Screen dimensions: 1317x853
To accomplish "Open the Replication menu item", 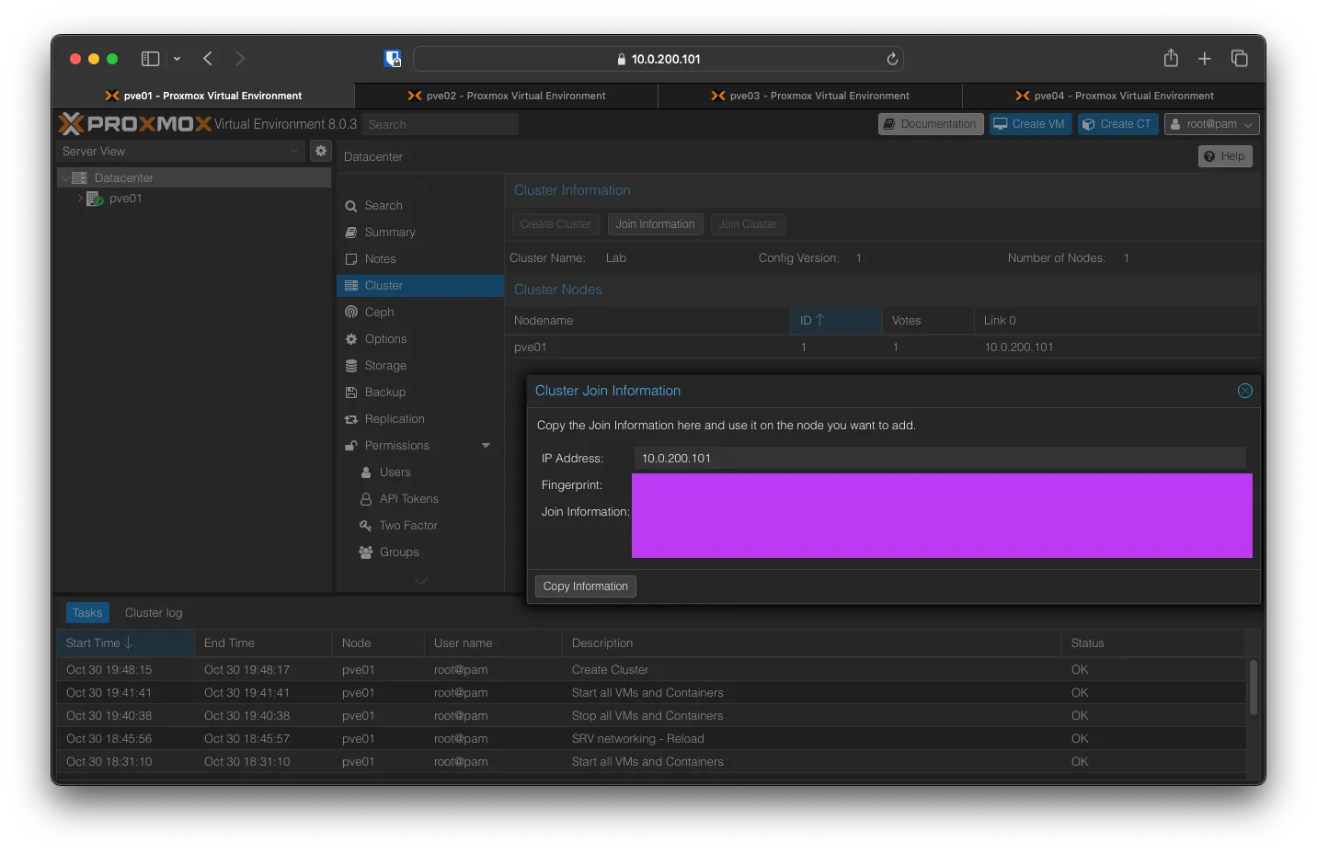I will [420, 419].
